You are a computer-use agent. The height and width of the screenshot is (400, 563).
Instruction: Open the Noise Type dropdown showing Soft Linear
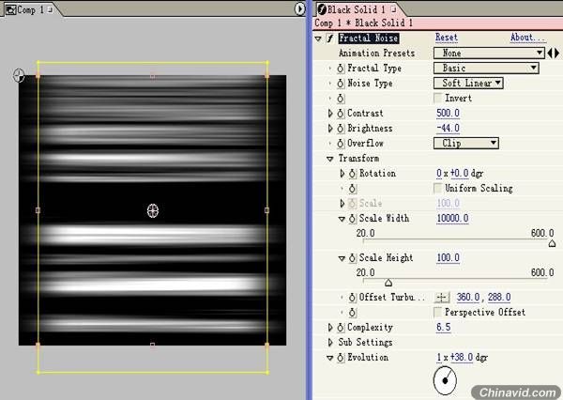468,83
